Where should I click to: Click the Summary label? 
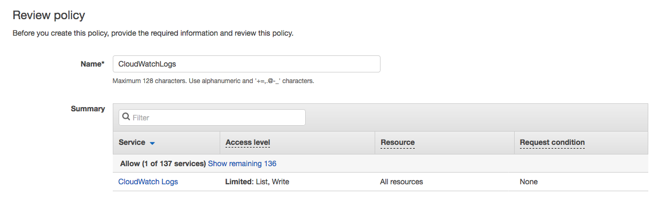point(88,109)
